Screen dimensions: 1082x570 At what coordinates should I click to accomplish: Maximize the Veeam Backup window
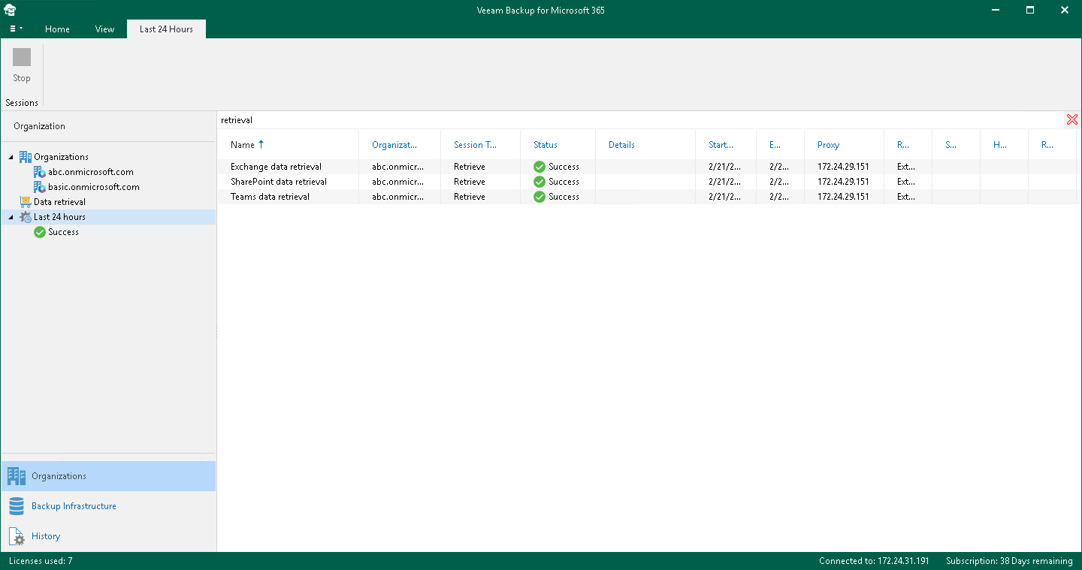pyautogui.click(x=1030, y=10)
